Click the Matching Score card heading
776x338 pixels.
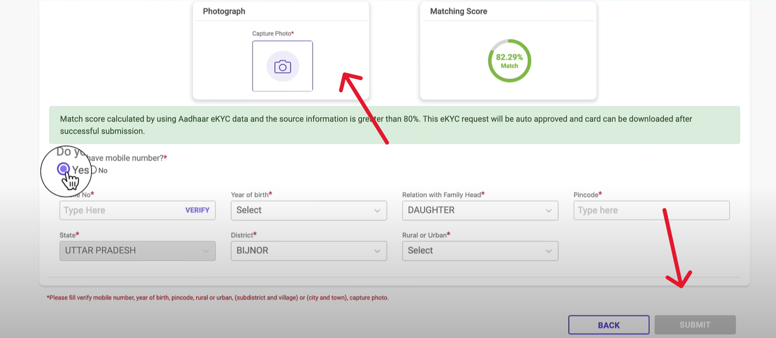458,11
